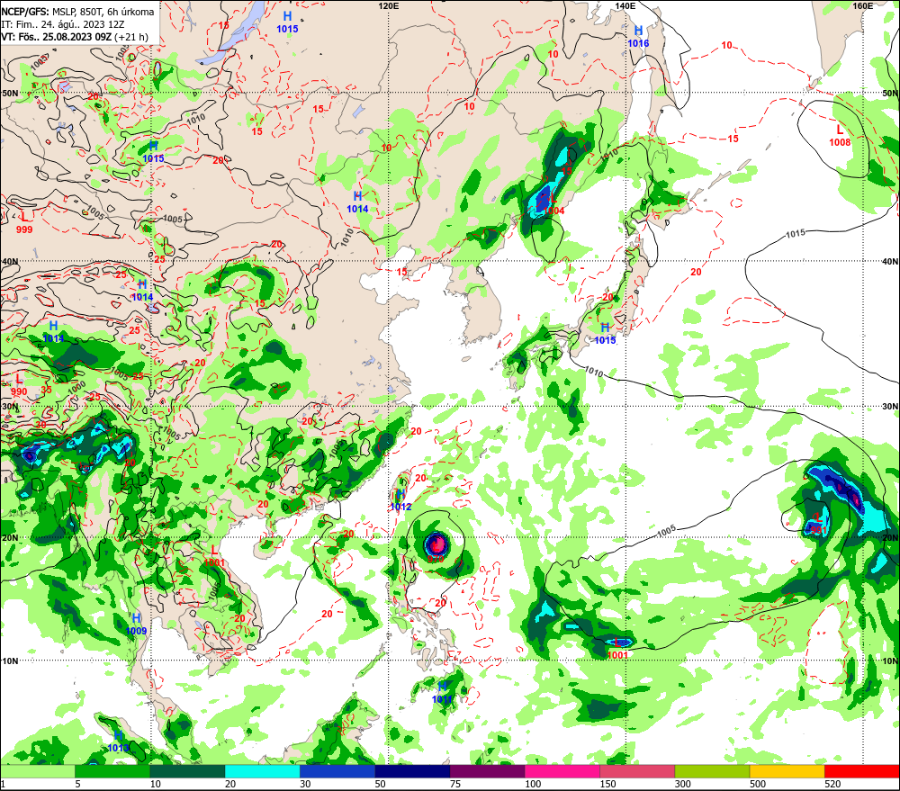
Task: Click the H 1011 high label
Action: (442, 693)
